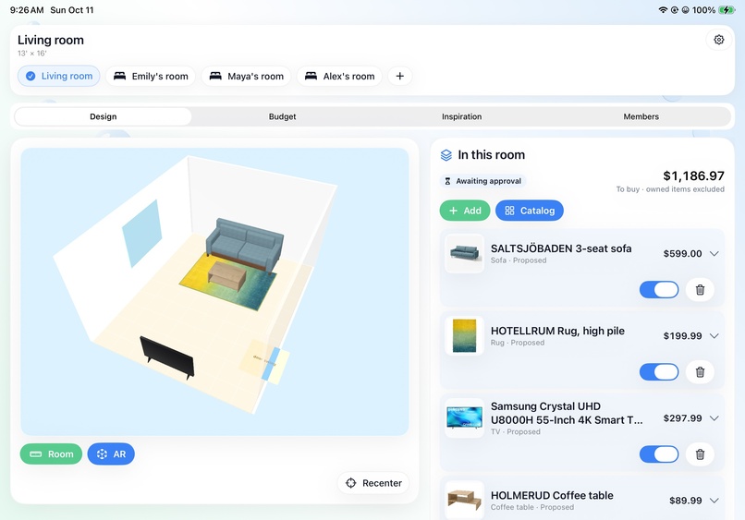The width and height of the screenshot is (745, 520).
Task: Click the $1,186.97 total
Action: point(693,175)
